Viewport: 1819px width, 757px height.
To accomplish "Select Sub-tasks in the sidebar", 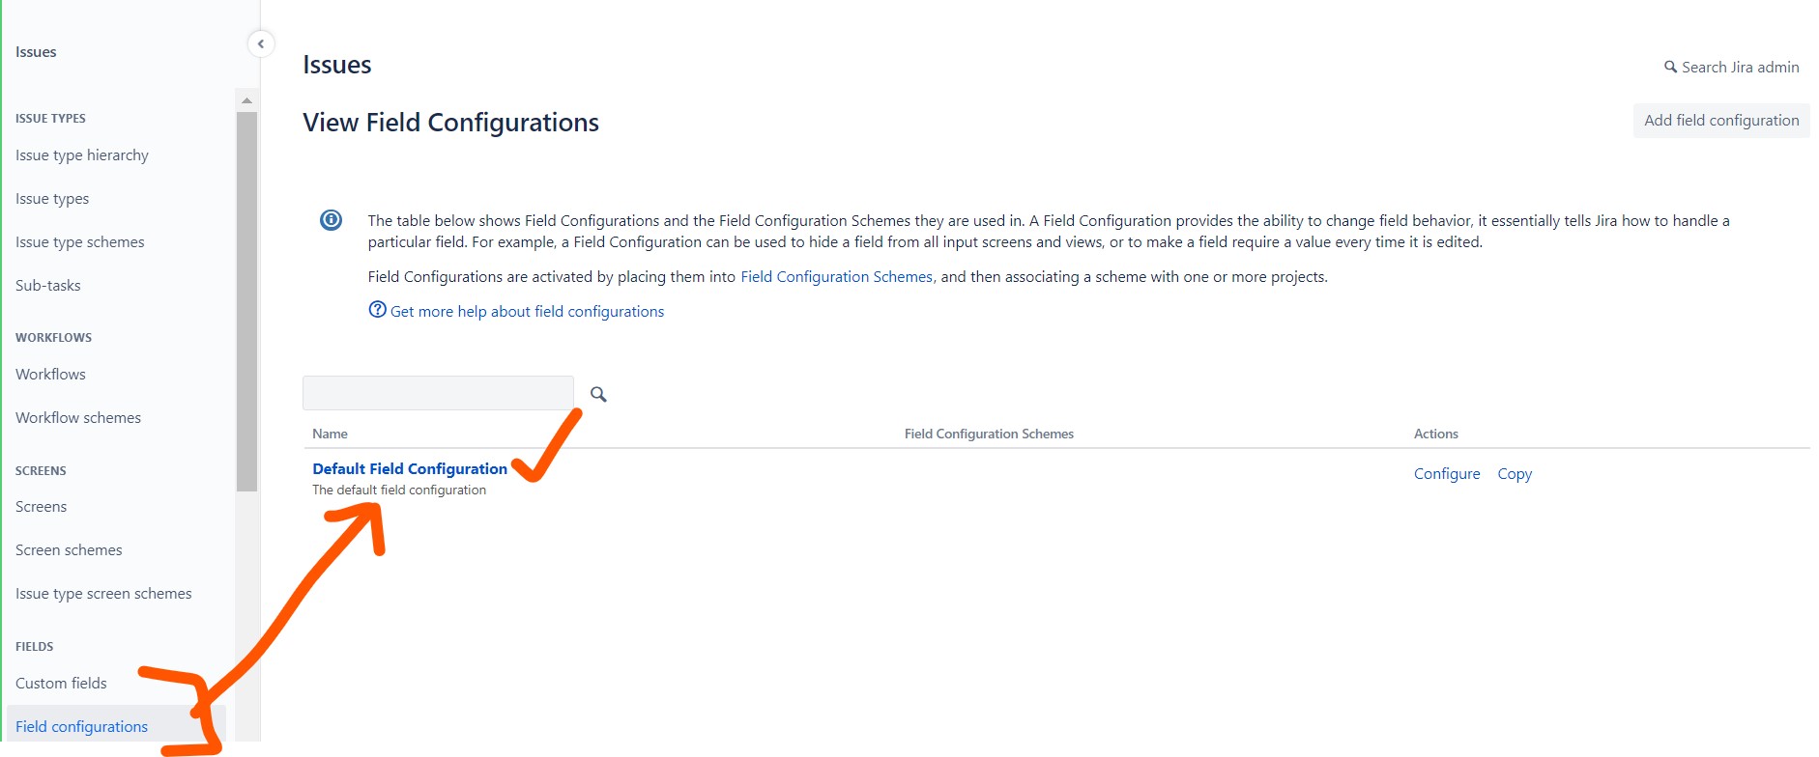I will click(48, 286).
